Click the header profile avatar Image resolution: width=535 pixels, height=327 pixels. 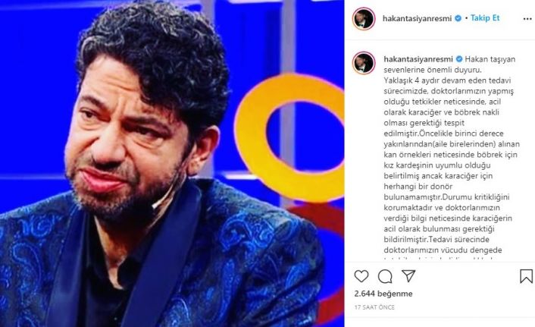point(364,18)
